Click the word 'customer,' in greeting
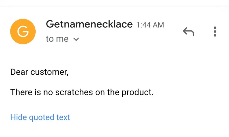229x137 pixels. click(49, 72)
